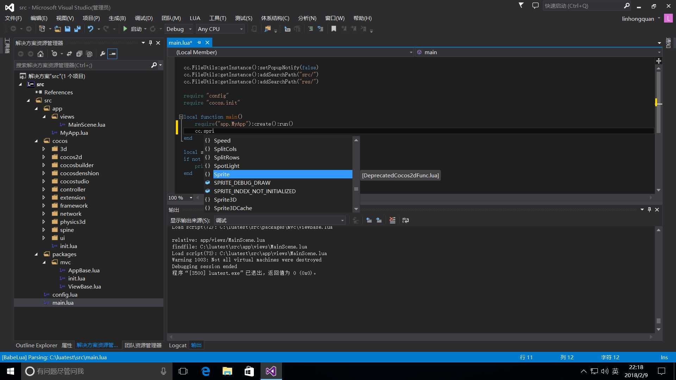Collapse the function main code fold

[181, 117]
